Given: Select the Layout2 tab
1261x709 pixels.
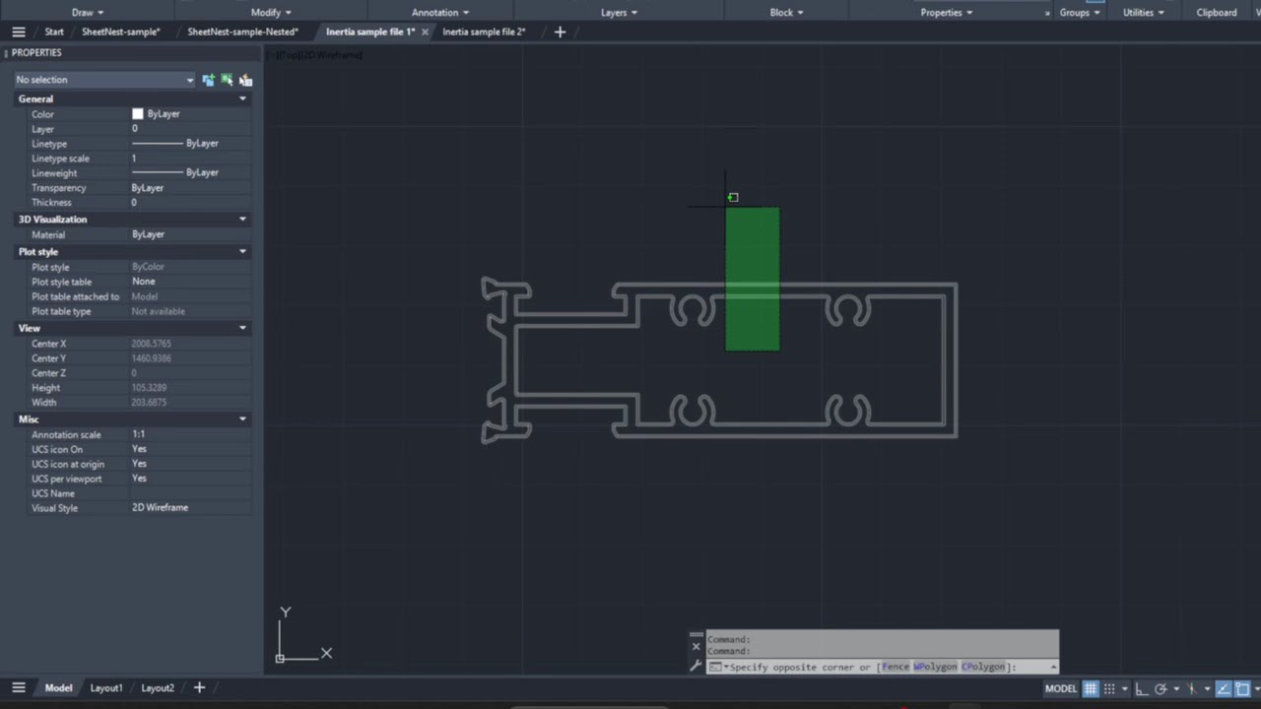Looking at the screenshot, I should coord(158,687).
